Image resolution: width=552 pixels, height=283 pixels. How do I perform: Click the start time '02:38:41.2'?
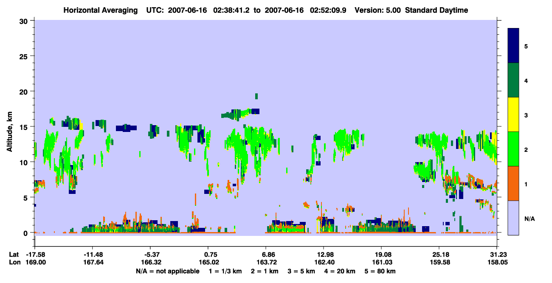pyautogui.click(x=231, y=10)
